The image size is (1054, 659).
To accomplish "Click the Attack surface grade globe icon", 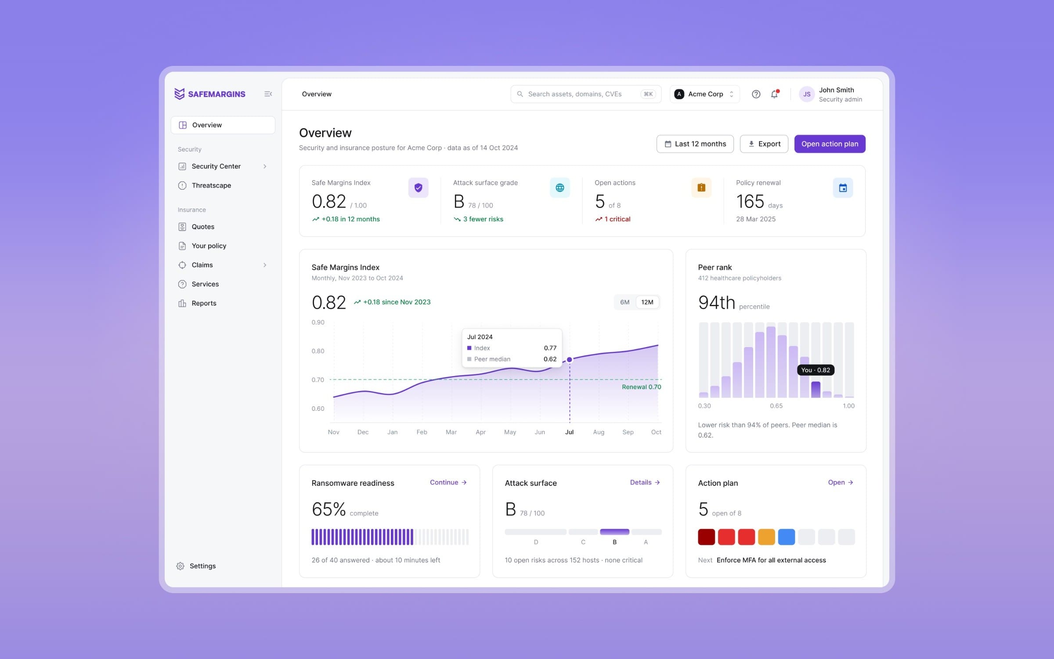I will [560, 188].
